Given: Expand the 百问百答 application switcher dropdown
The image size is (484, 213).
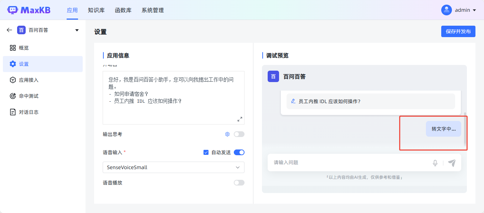Looking at the screenshot, I should click(x=77, y=30).
